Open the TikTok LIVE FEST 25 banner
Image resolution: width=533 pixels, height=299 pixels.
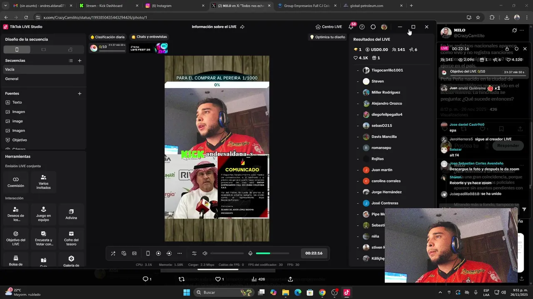tap(149, 48)
